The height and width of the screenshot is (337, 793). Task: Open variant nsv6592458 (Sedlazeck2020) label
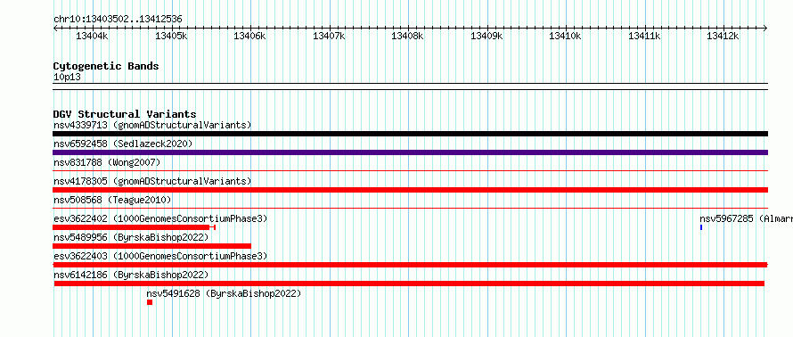coord(123,144)
